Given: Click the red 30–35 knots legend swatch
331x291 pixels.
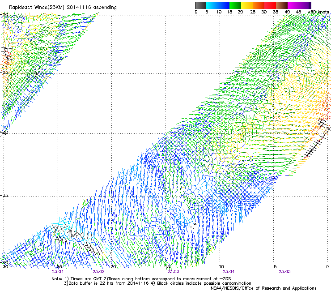Looking at the screenshot, I should click(270, 5).
